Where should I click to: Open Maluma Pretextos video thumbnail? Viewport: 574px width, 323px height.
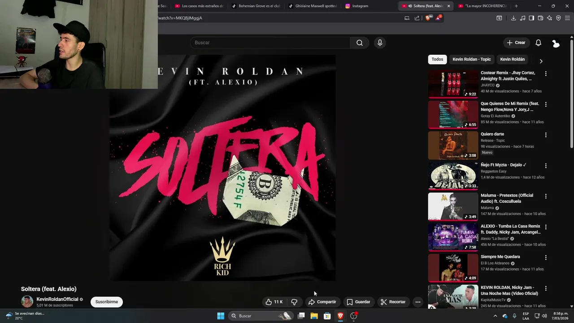click(453, 206)
